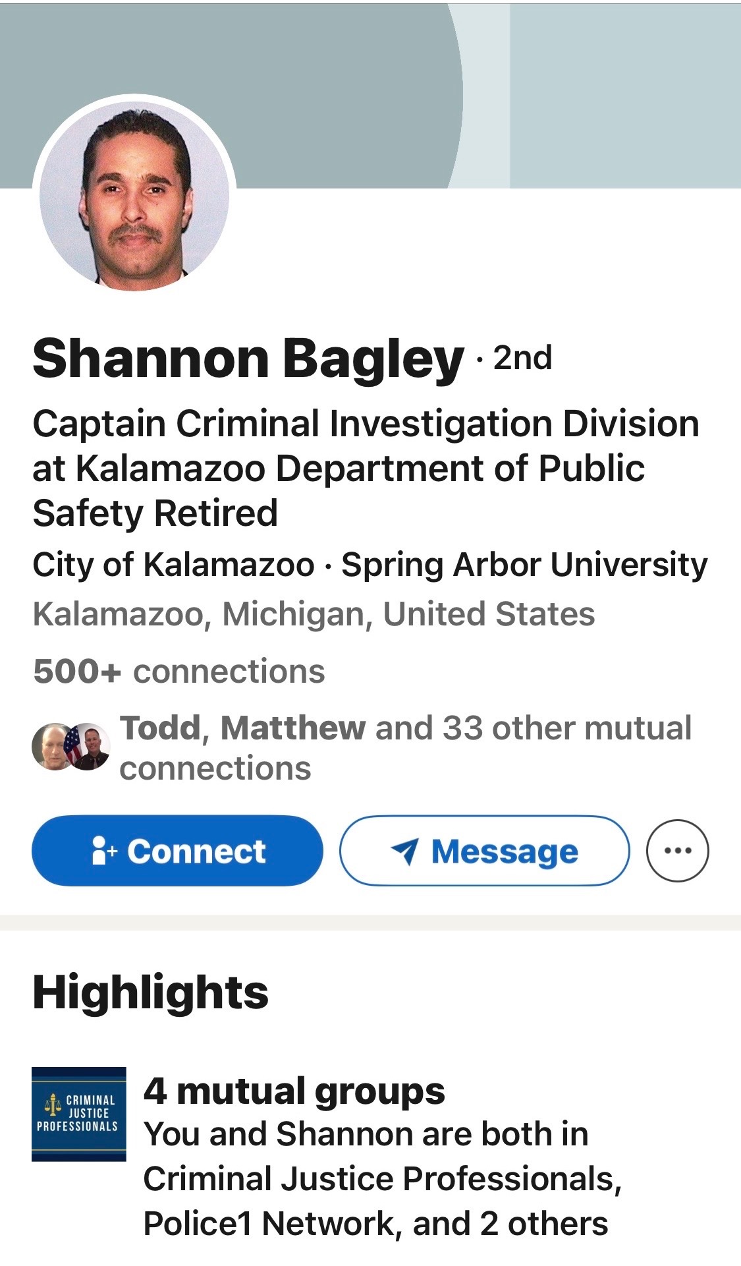Tap the 4 mutual groups heading

(294, 1091)
